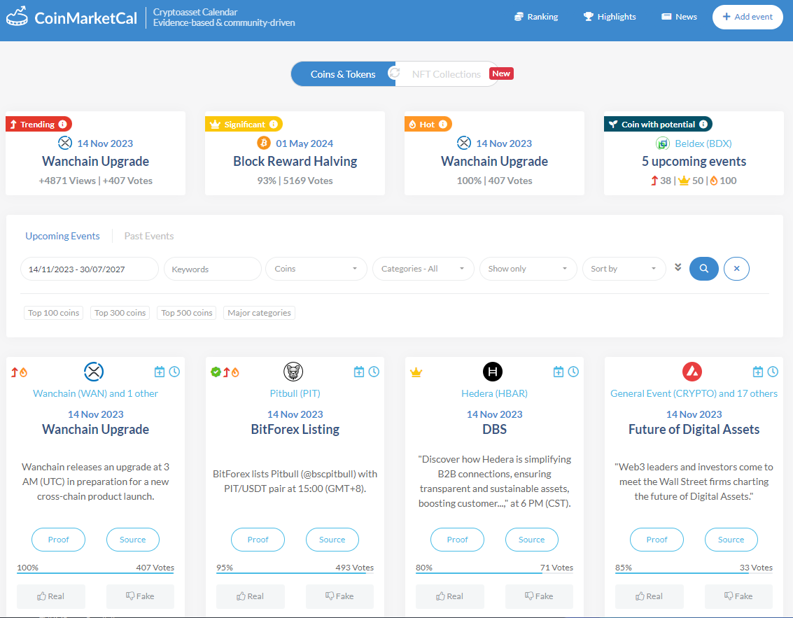Click the Trending info icon
The image size is (793, 618).
(x=63, y=124)
